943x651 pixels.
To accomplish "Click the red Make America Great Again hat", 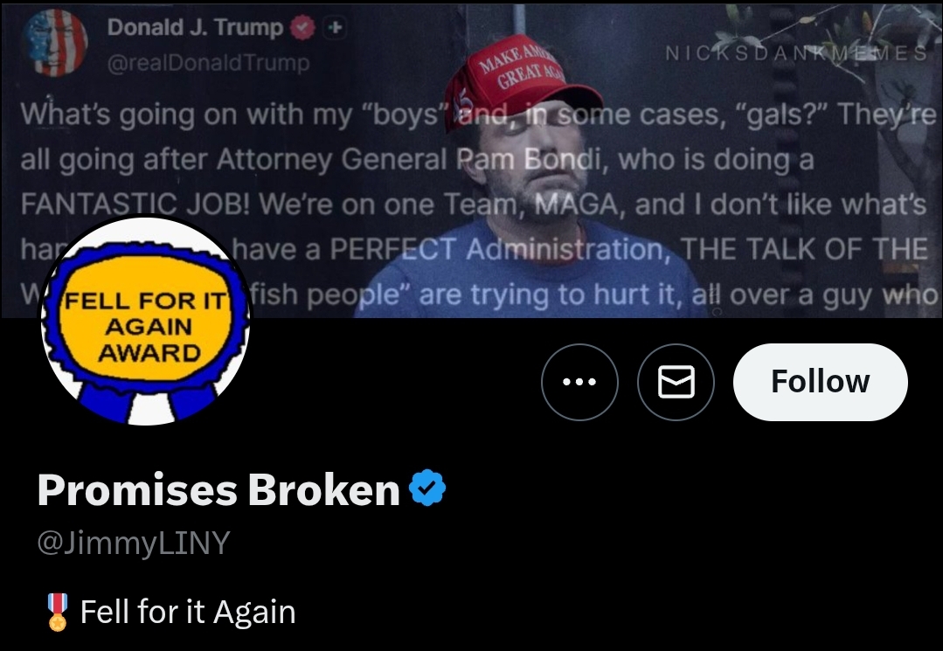I will click(520, 84).
